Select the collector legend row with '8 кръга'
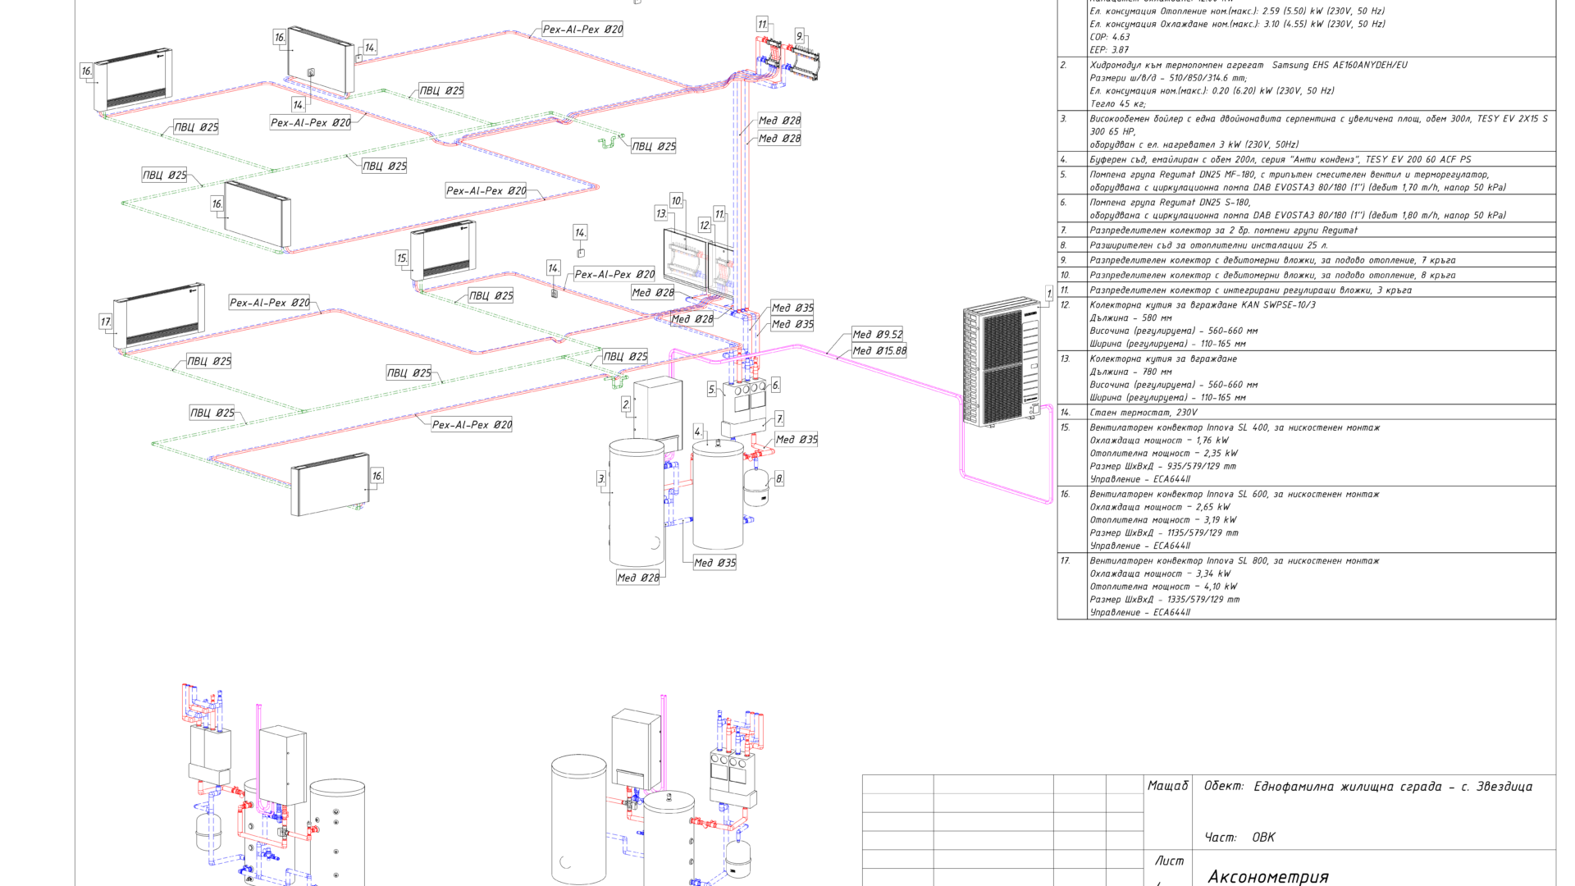Screen dimensions: 1575x886 pos(1307,276)
